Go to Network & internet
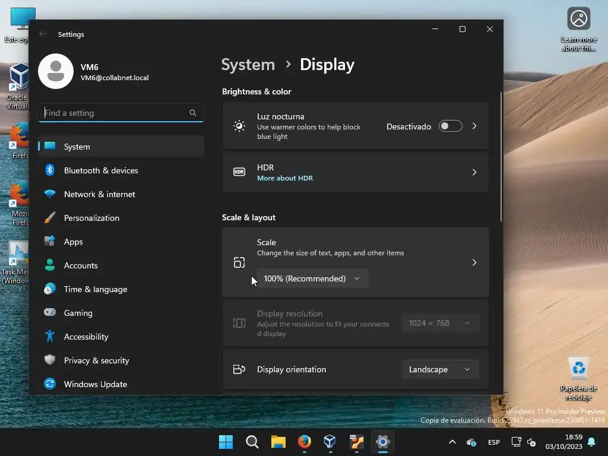 point(121,194)
